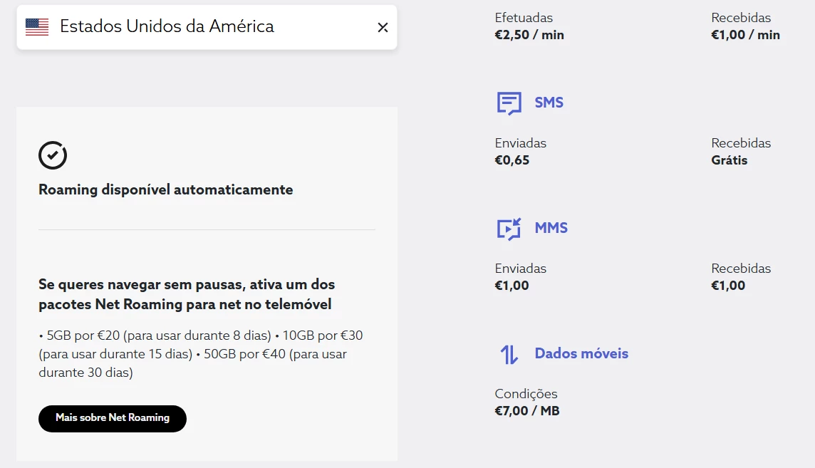Click the roaming available checkmark icon

click(x=53, y=155)
